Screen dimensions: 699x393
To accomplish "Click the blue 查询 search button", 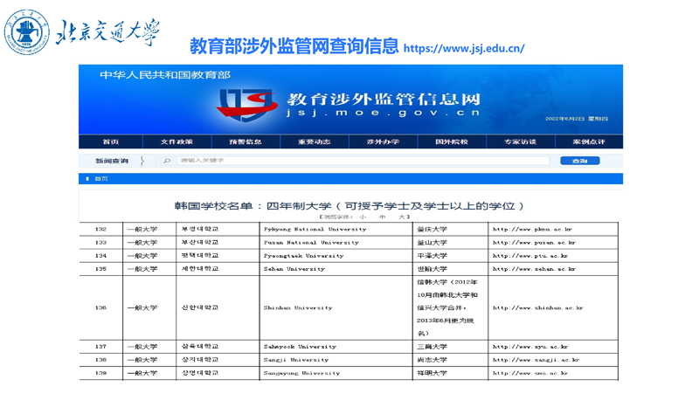I will click(580, 161).
